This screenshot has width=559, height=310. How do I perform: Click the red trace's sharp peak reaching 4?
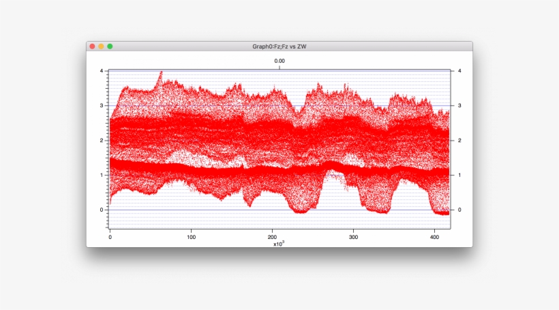point(161,72)
